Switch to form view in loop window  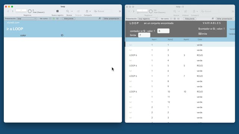pyautogui.click(x=50, y=19)
